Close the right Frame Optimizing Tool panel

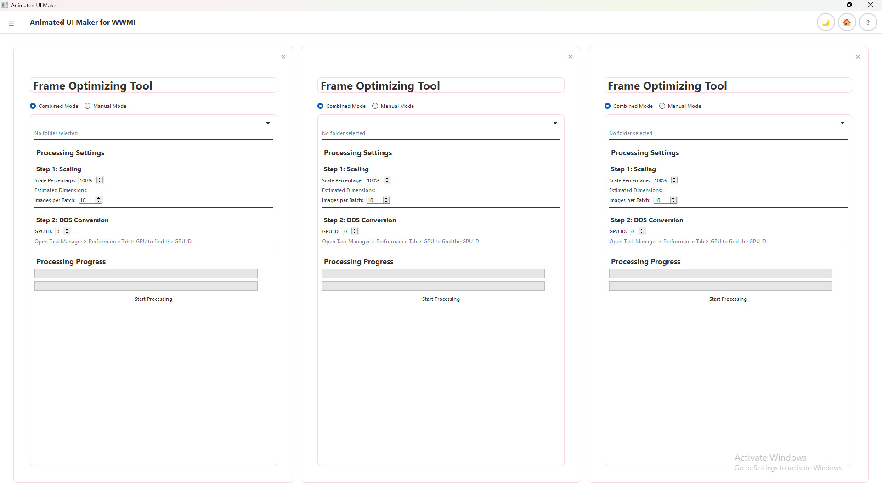858,57
